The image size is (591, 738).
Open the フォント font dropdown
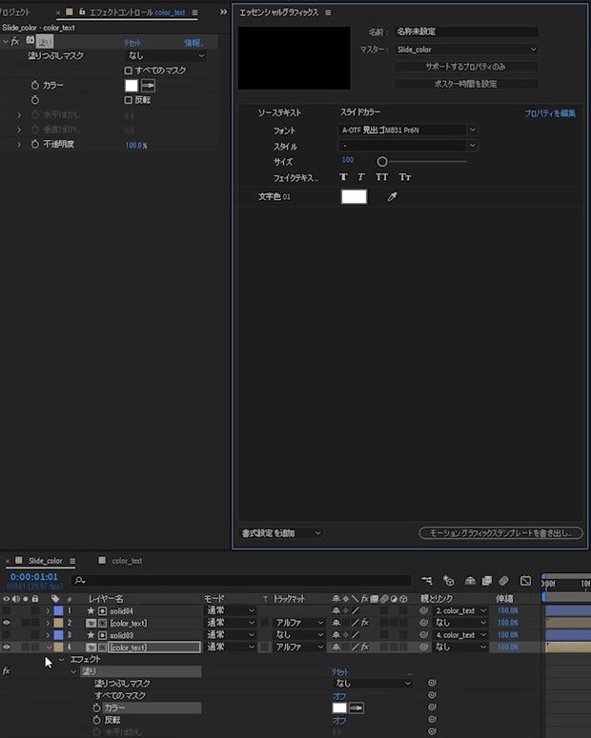click(x=408, y=130)
